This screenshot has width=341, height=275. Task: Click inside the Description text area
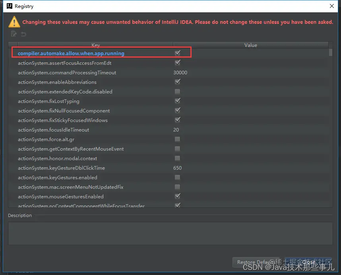[170, 234]
